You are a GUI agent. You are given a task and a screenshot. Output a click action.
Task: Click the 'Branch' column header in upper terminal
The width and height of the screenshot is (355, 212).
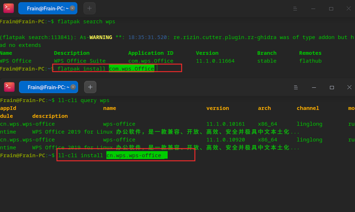click(x=267, y=53)
